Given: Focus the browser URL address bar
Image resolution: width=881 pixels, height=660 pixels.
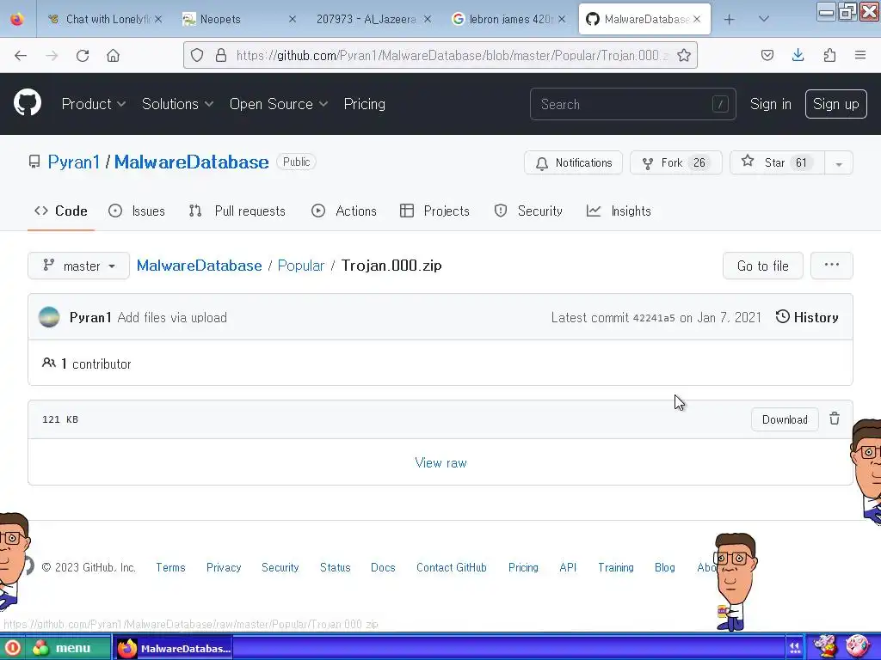Looking at the screenshot, I should tap(440, 55).
